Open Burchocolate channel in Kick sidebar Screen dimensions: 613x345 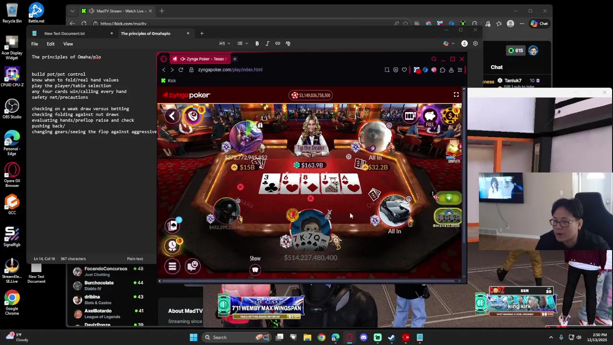click(108, 286)
